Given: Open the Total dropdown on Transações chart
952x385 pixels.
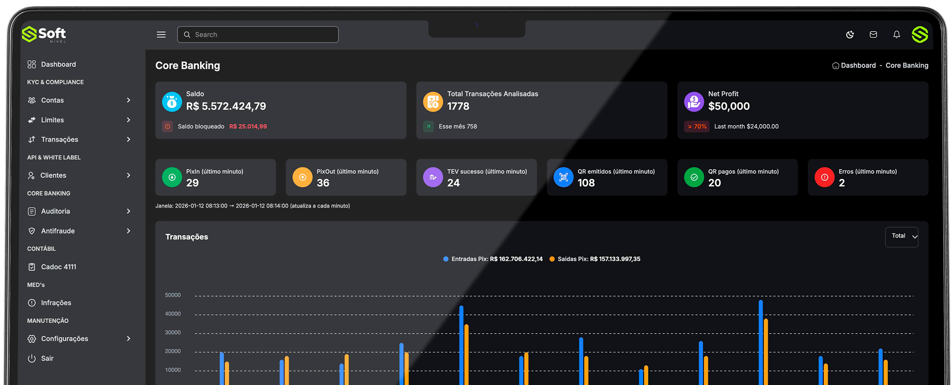Looking at the screenshot, I should (901, 236).
